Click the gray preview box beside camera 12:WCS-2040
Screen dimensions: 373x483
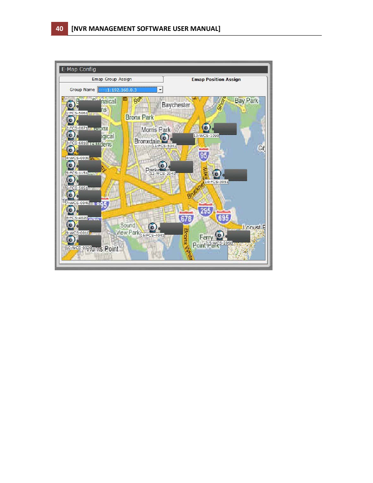click(x=181, y=167)
